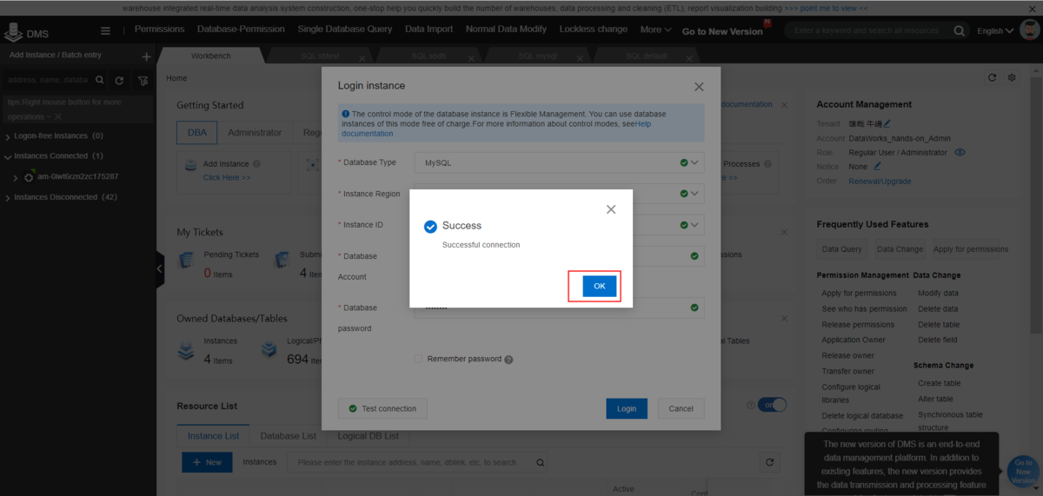This screenshot has height=496, width=1043.
Task: Open the Data Import menu
Action: 428,29
